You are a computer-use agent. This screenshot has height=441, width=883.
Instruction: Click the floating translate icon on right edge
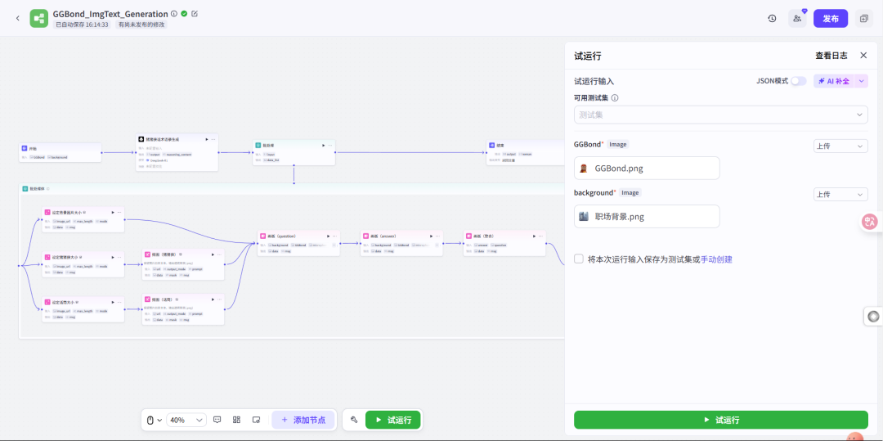pyautogui.click(x=871, y=222)
